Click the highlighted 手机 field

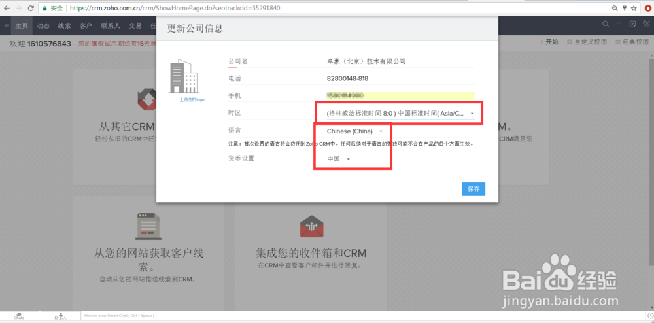pyautogui.click(x=400, y=96)
